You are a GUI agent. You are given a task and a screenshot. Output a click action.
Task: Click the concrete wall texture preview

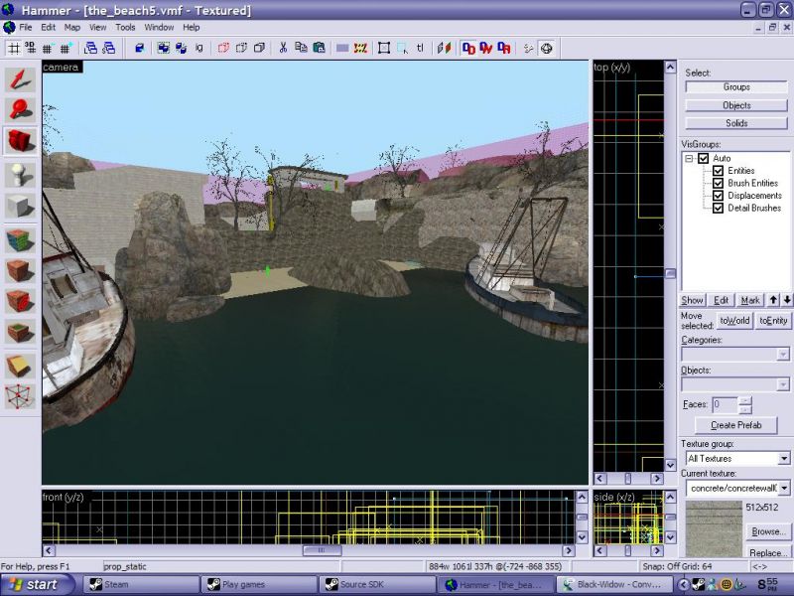(x=713, y=527)
